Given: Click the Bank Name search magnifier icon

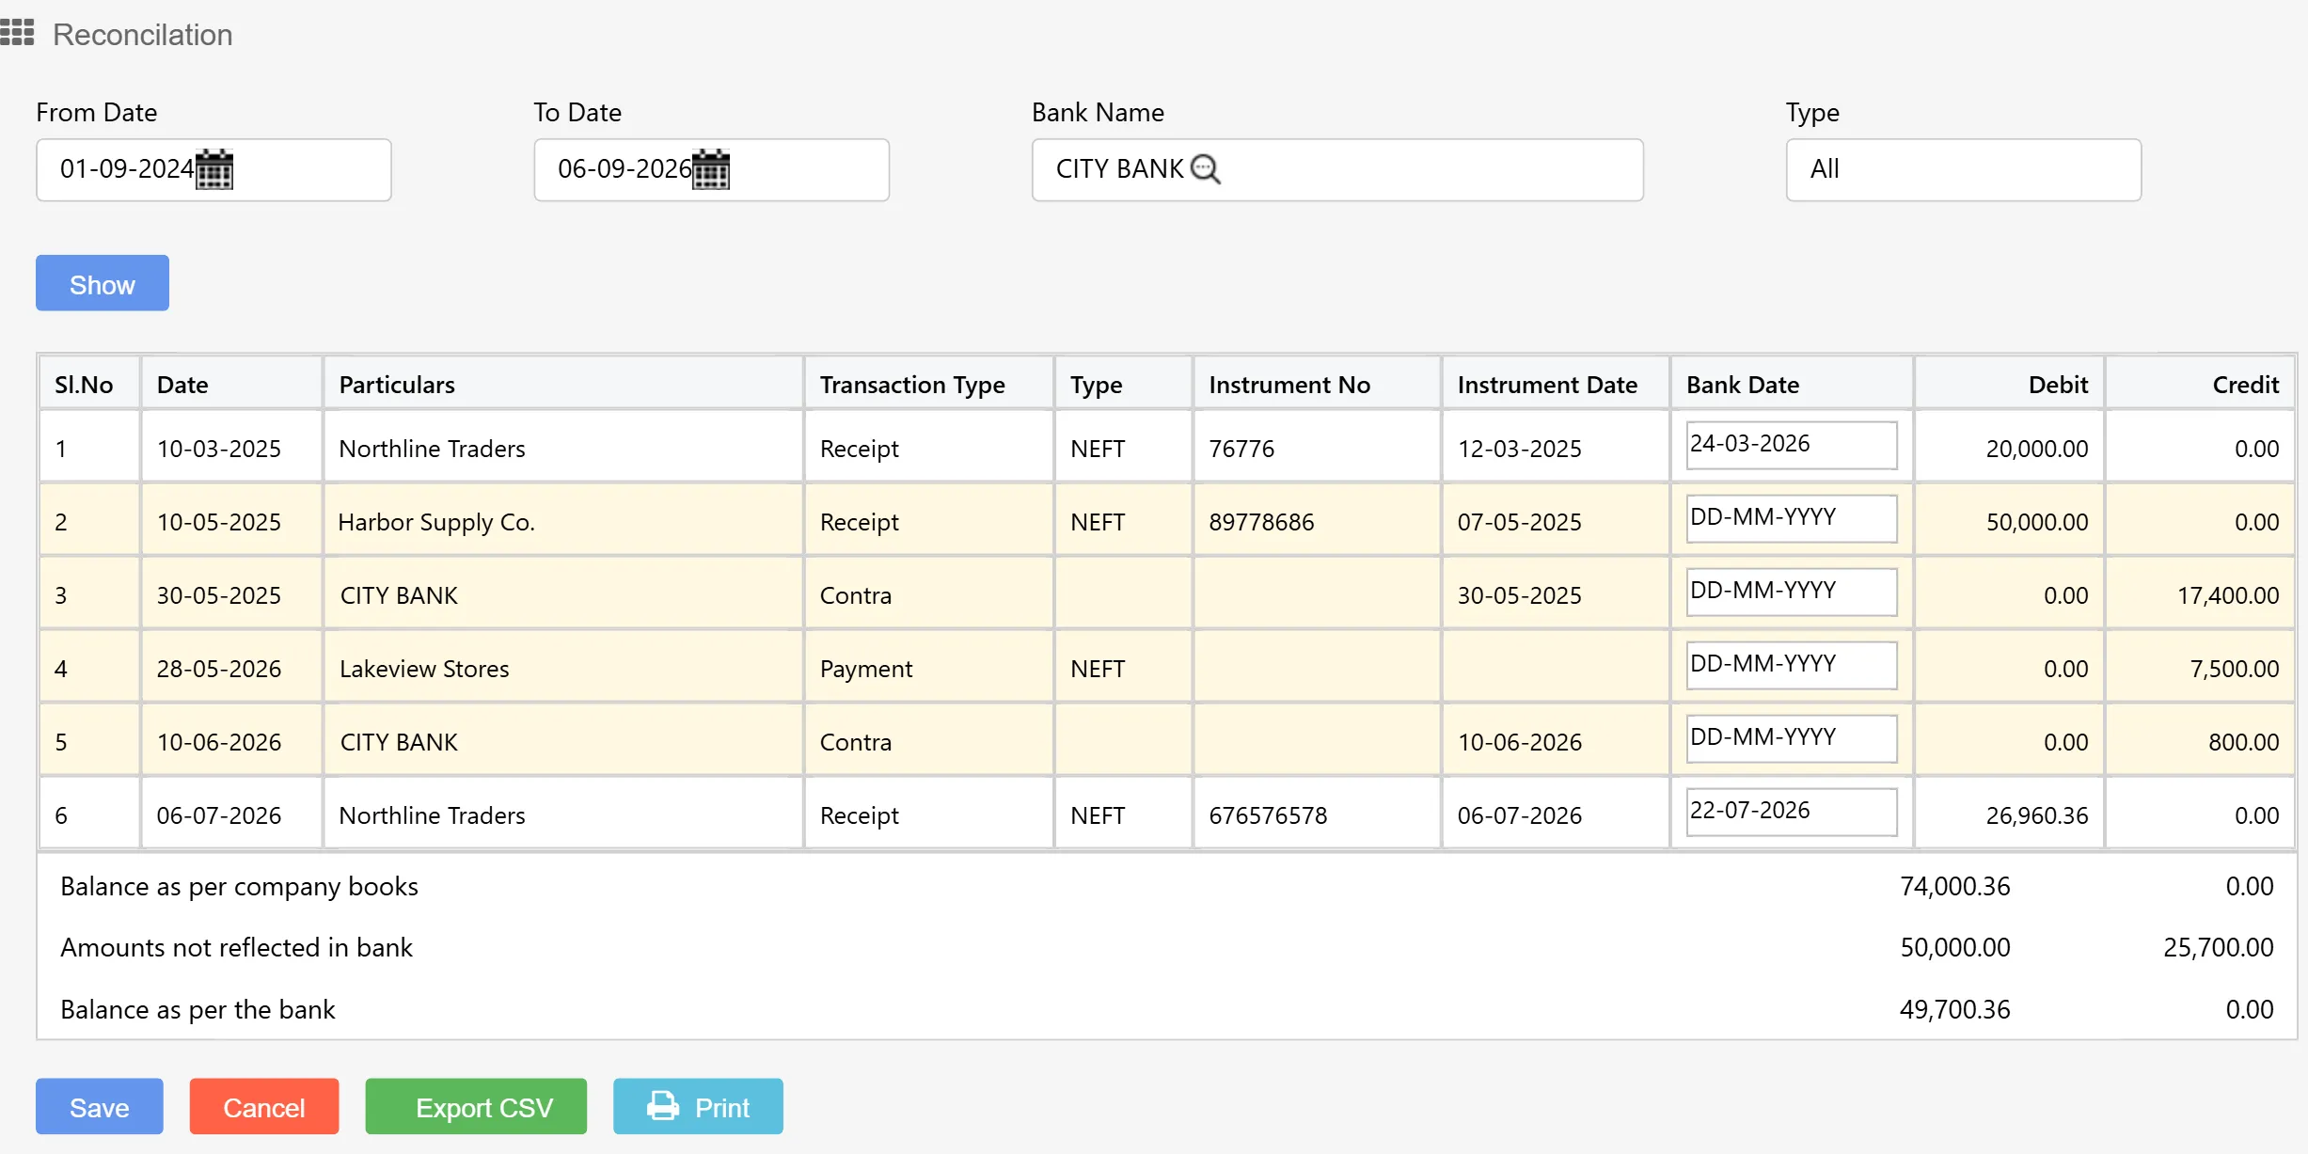Looking at the screenshot, I should [x=1206, y=169].
